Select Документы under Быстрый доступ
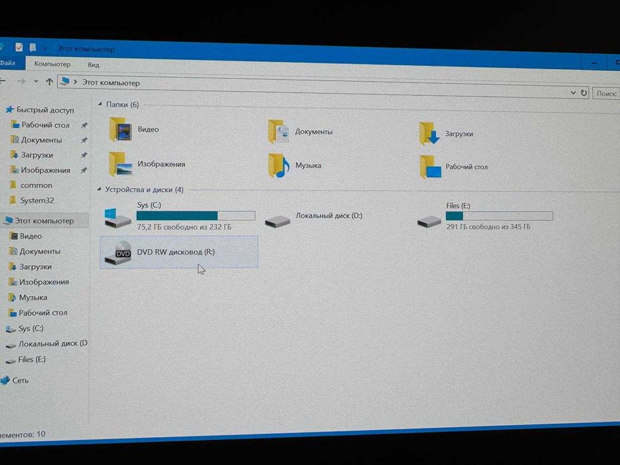This screenshot has height=465, width=620. click(41, 140)
